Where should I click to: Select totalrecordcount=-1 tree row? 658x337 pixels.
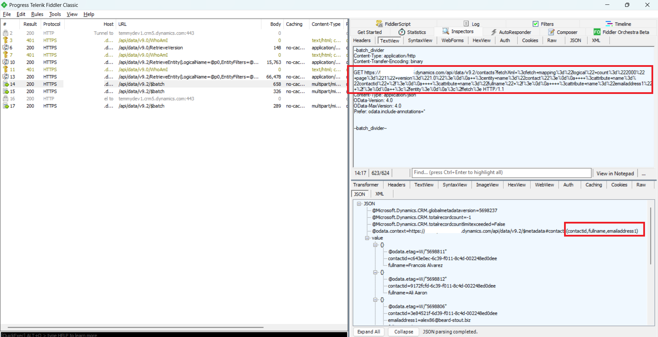[x=421, y=217]
